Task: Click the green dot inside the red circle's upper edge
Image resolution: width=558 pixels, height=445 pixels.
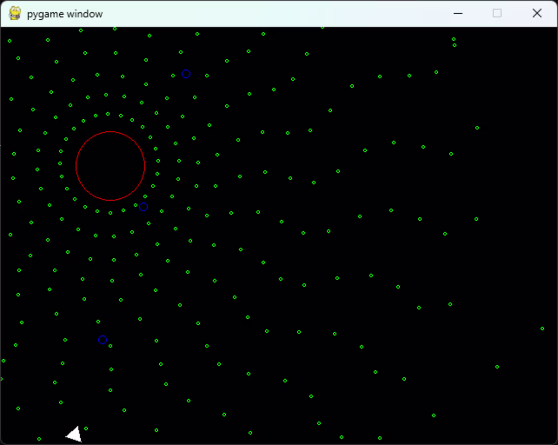Action: [108, 114]
